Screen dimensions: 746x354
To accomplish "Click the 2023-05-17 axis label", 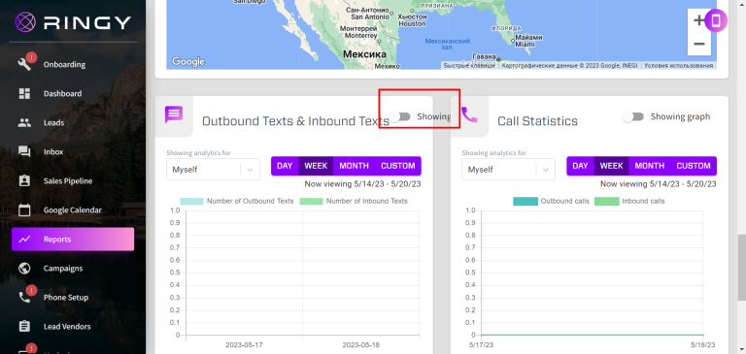I will (x=244, y=344).
